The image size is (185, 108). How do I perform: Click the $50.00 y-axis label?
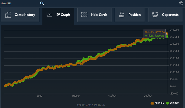point(173,79)
